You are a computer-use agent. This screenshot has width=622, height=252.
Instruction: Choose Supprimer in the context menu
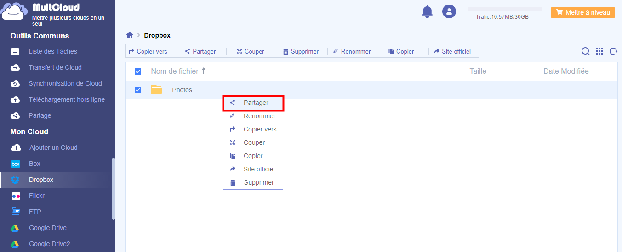pos(253,182)
